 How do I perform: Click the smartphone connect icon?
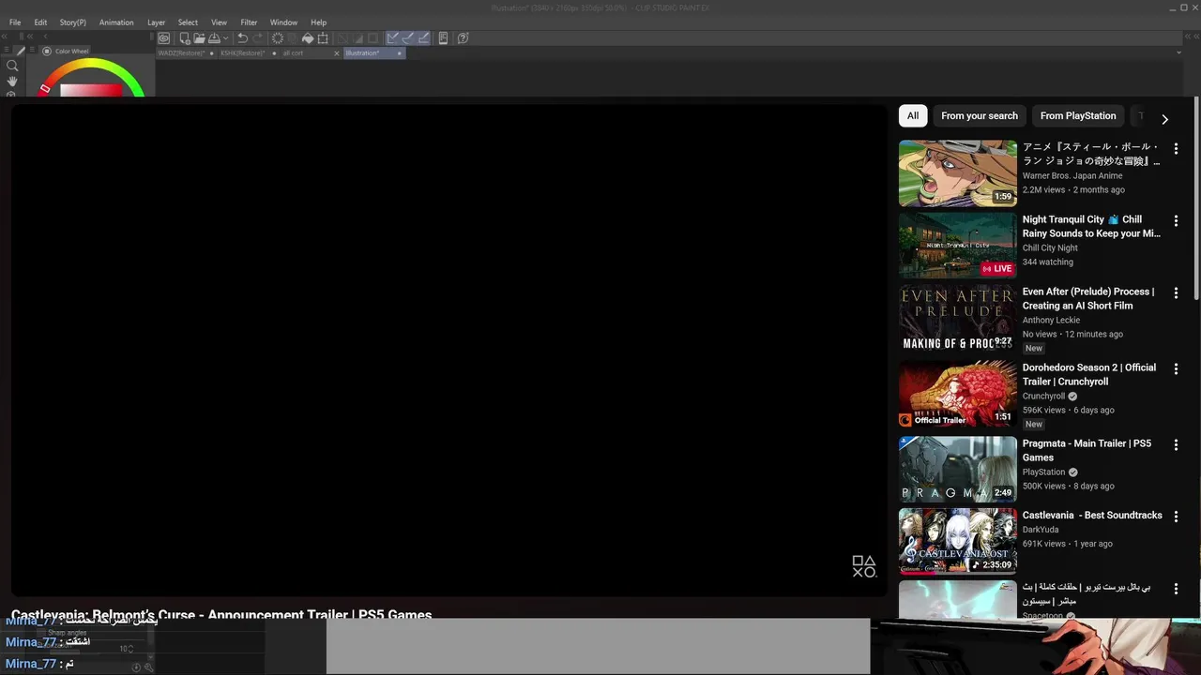[443, 38]
